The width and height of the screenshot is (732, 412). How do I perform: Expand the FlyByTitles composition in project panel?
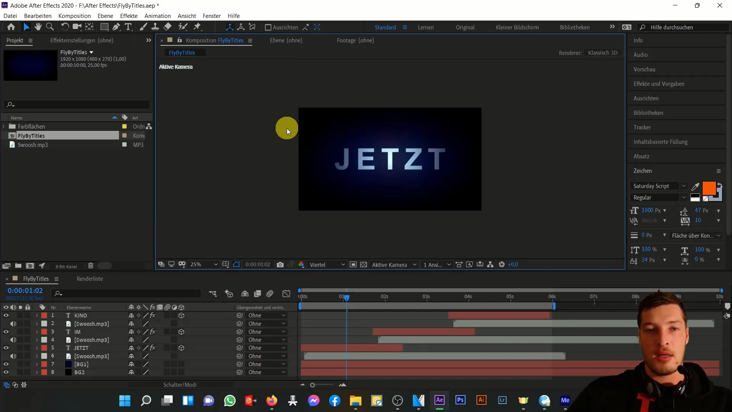pos(3,135)
